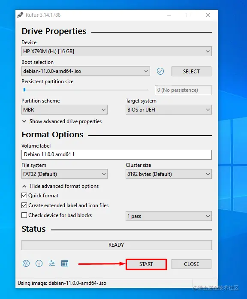Click the Drive Properties heading
The image size is (247, 299).
pos(54,31)
